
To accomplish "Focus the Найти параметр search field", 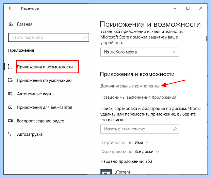I will [49, 37].
